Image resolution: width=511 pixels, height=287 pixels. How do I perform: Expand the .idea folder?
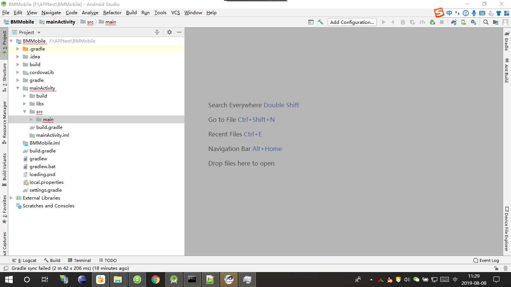[18, 57]
